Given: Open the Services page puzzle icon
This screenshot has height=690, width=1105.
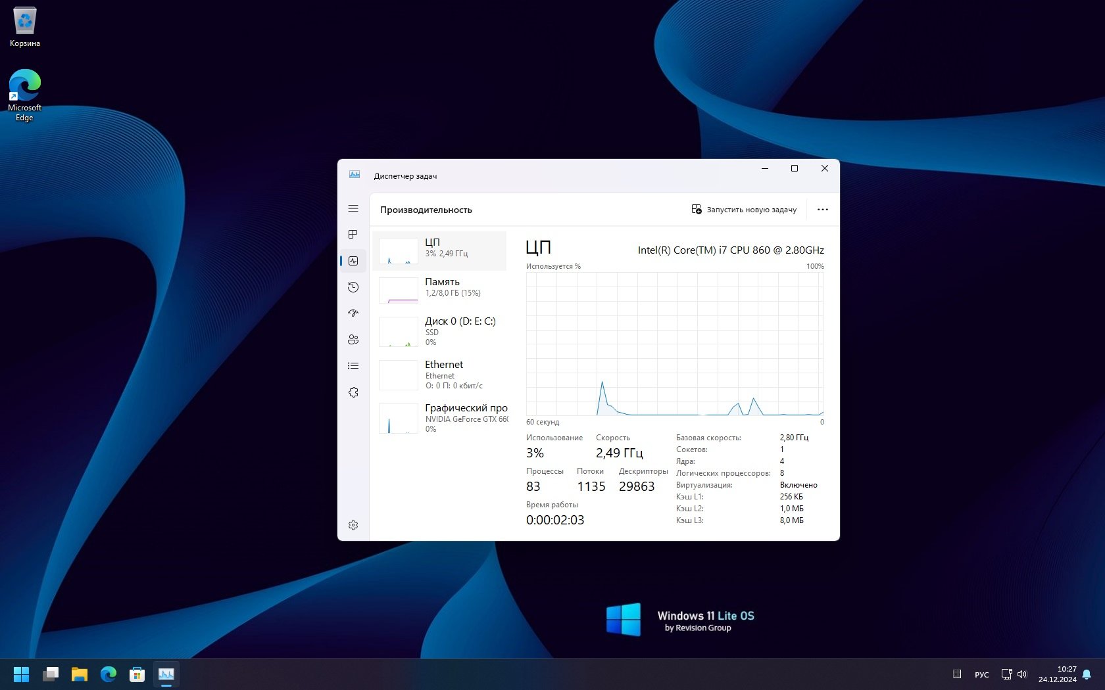Looking at the screenshot, I should [353, 392].
